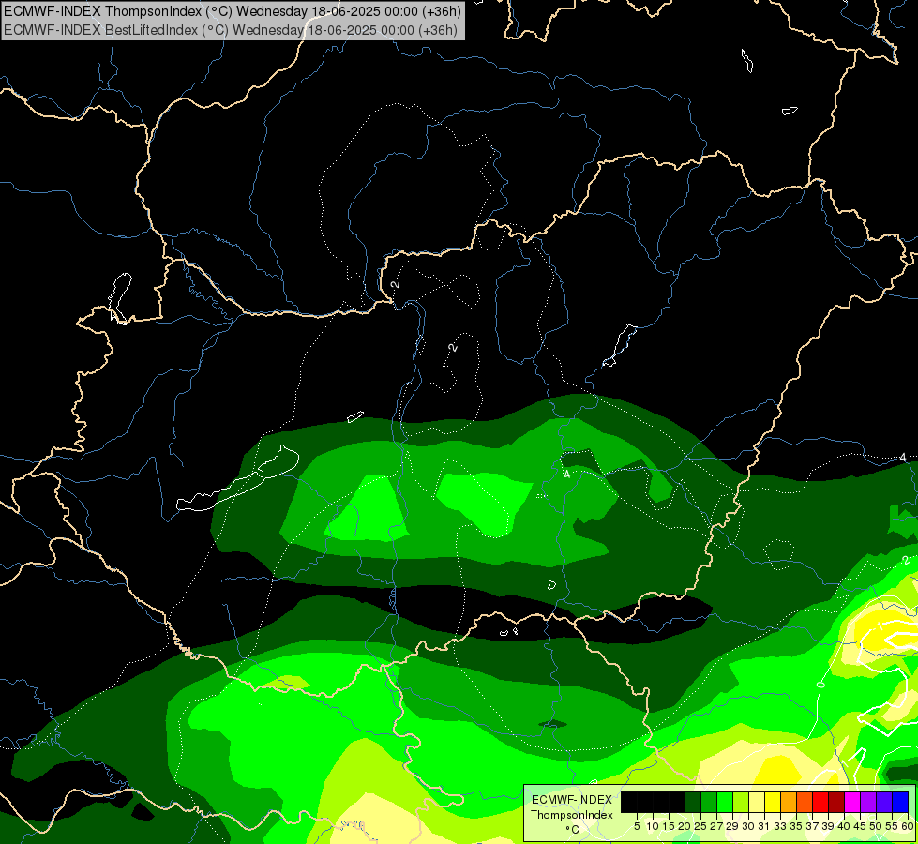Click the legend scale value 27
The image size is (918, 844).
pos(716,826)
